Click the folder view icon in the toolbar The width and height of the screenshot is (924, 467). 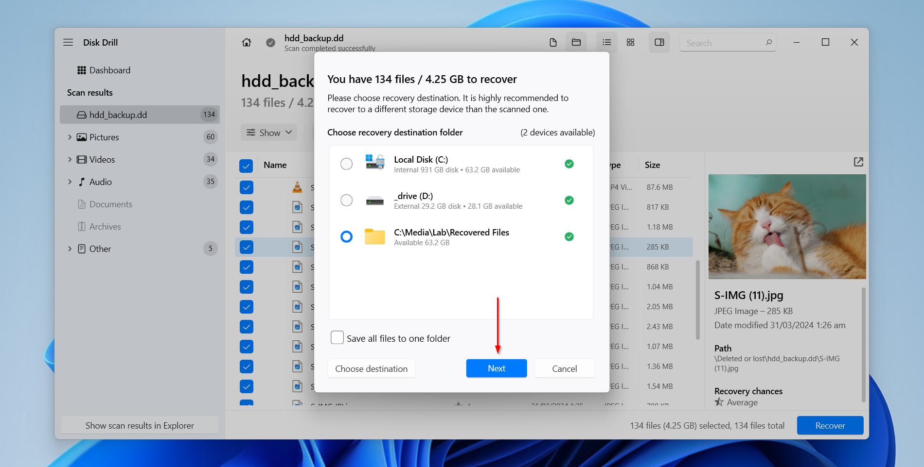[576, 42]
